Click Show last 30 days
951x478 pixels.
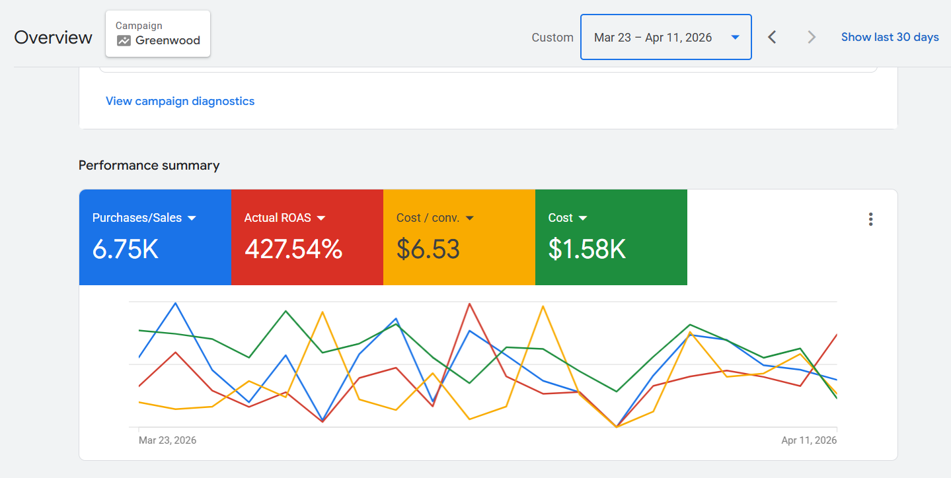(890, 37)
